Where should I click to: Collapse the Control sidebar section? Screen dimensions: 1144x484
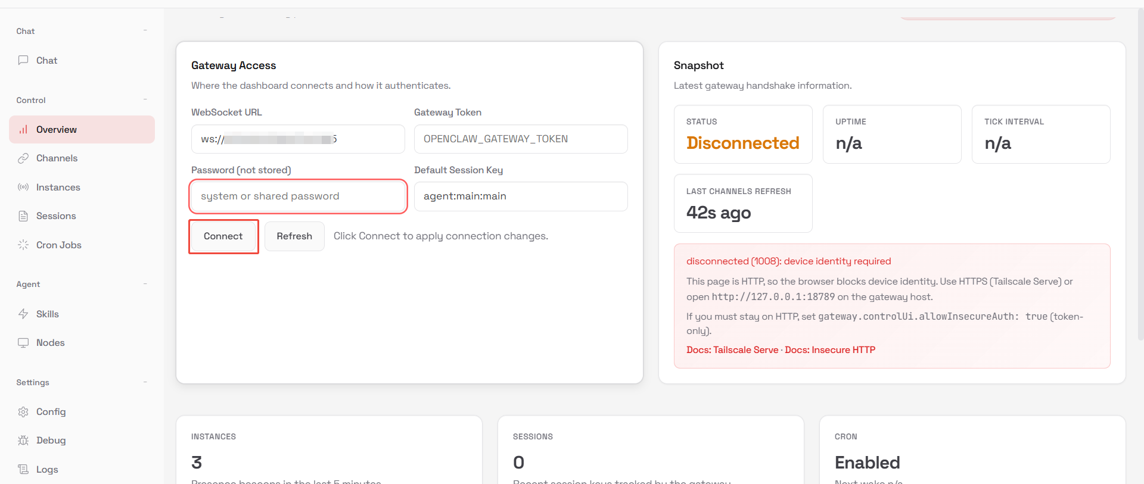tap(145, 99)
